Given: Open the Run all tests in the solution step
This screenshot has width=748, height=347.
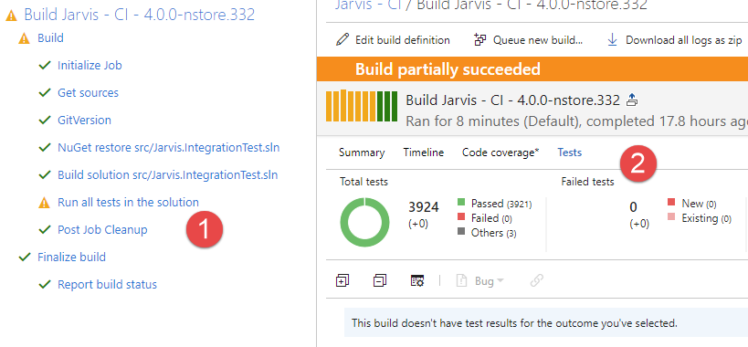Looking at the screenshot, I should pyautogui.click(x=128, y=202).
